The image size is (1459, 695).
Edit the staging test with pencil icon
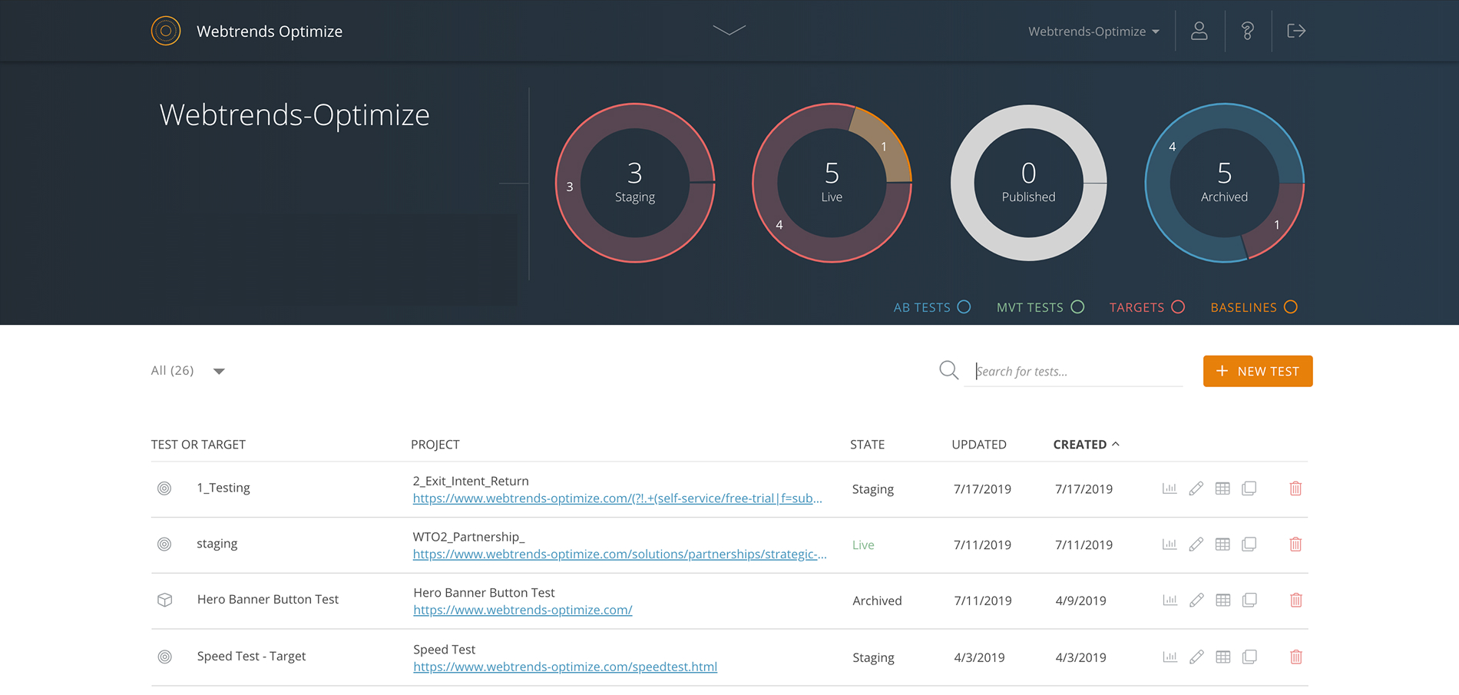(1196, 544)
